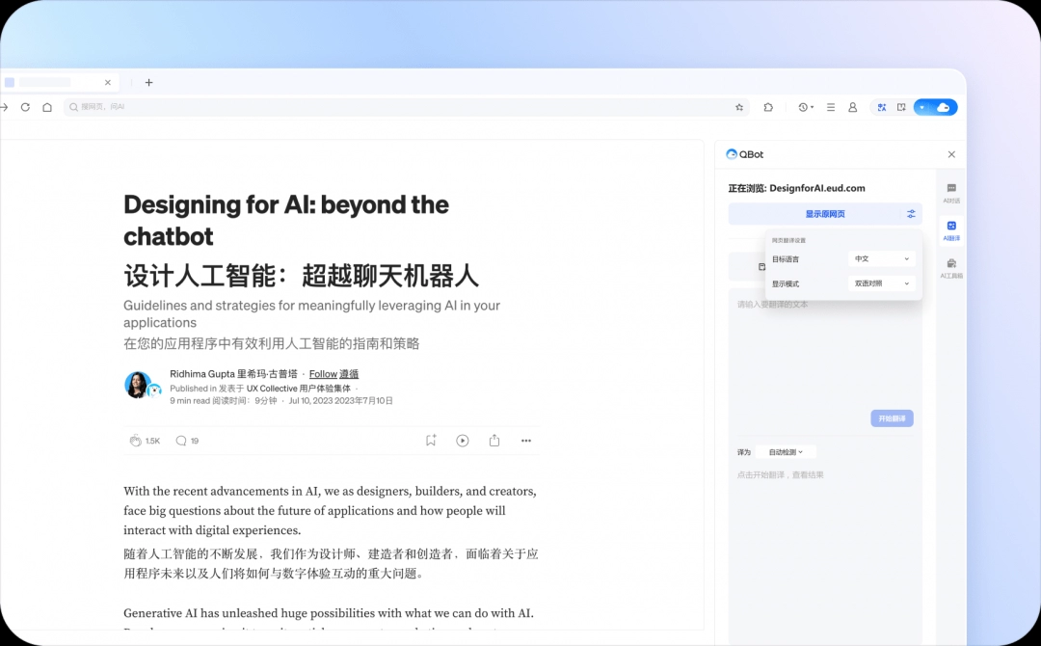The image size is (1041, 646).
Task: Save article with the bookmark icon
Action: 431,441
